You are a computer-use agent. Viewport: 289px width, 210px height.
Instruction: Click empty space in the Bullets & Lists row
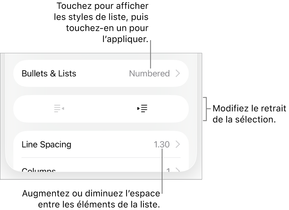[102, 74]
